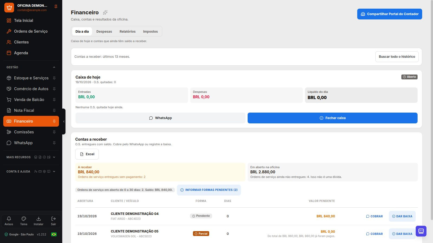Viewport: 433px width, 243px height.
Task: Select the Dia a dia tab
Action: (82, 32)
